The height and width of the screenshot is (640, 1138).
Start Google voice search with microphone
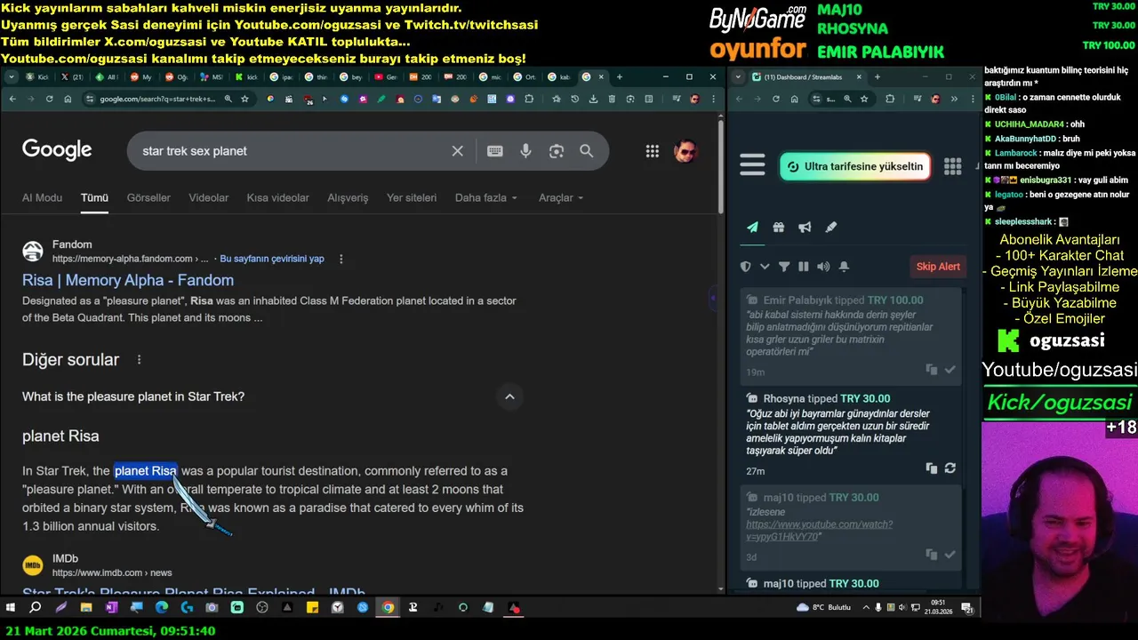coord(525,151)
